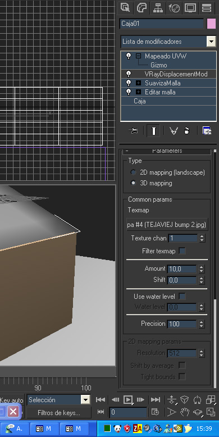Open the Utilities panel tab

click(207, 8)
